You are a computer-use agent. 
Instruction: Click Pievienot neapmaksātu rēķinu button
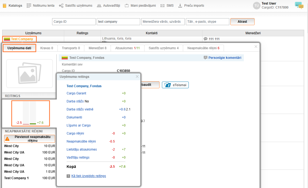click(30, 139)
